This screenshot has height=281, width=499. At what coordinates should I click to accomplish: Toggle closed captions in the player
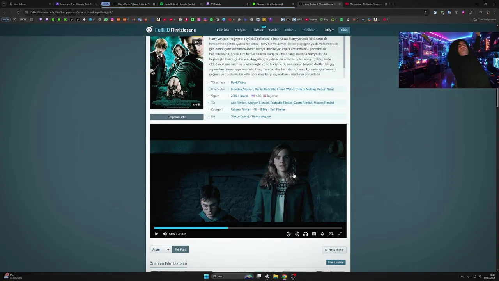(x=314, y=234)
